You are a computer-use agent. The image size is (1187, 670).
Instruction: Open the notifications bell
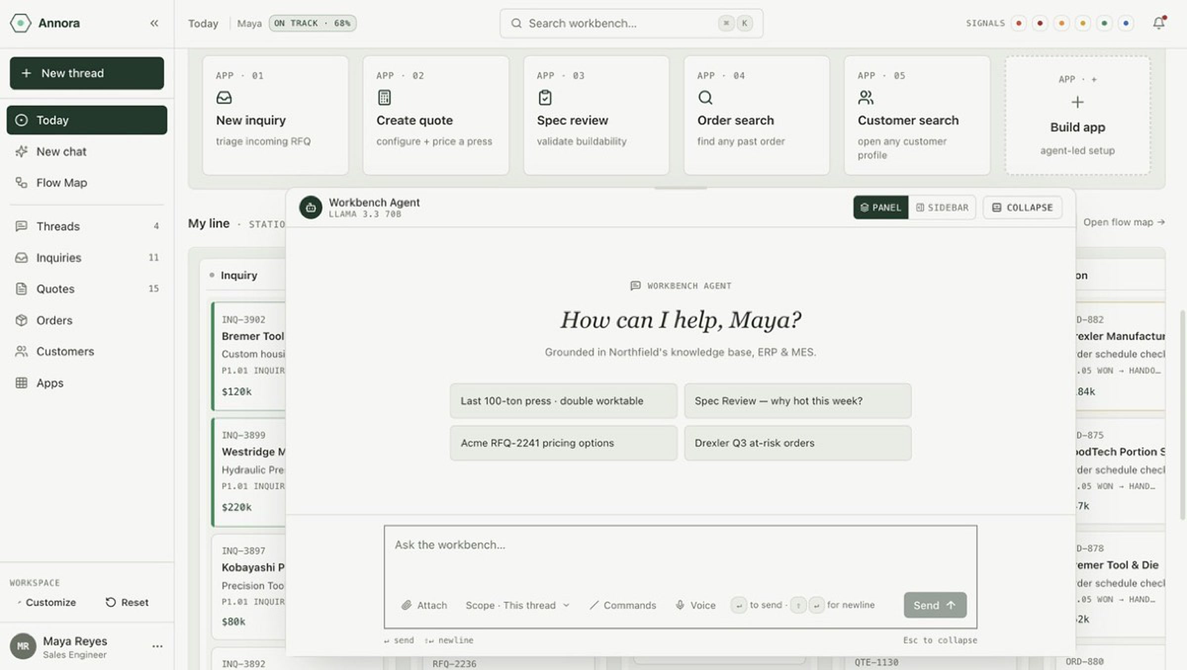[1158, 23]
